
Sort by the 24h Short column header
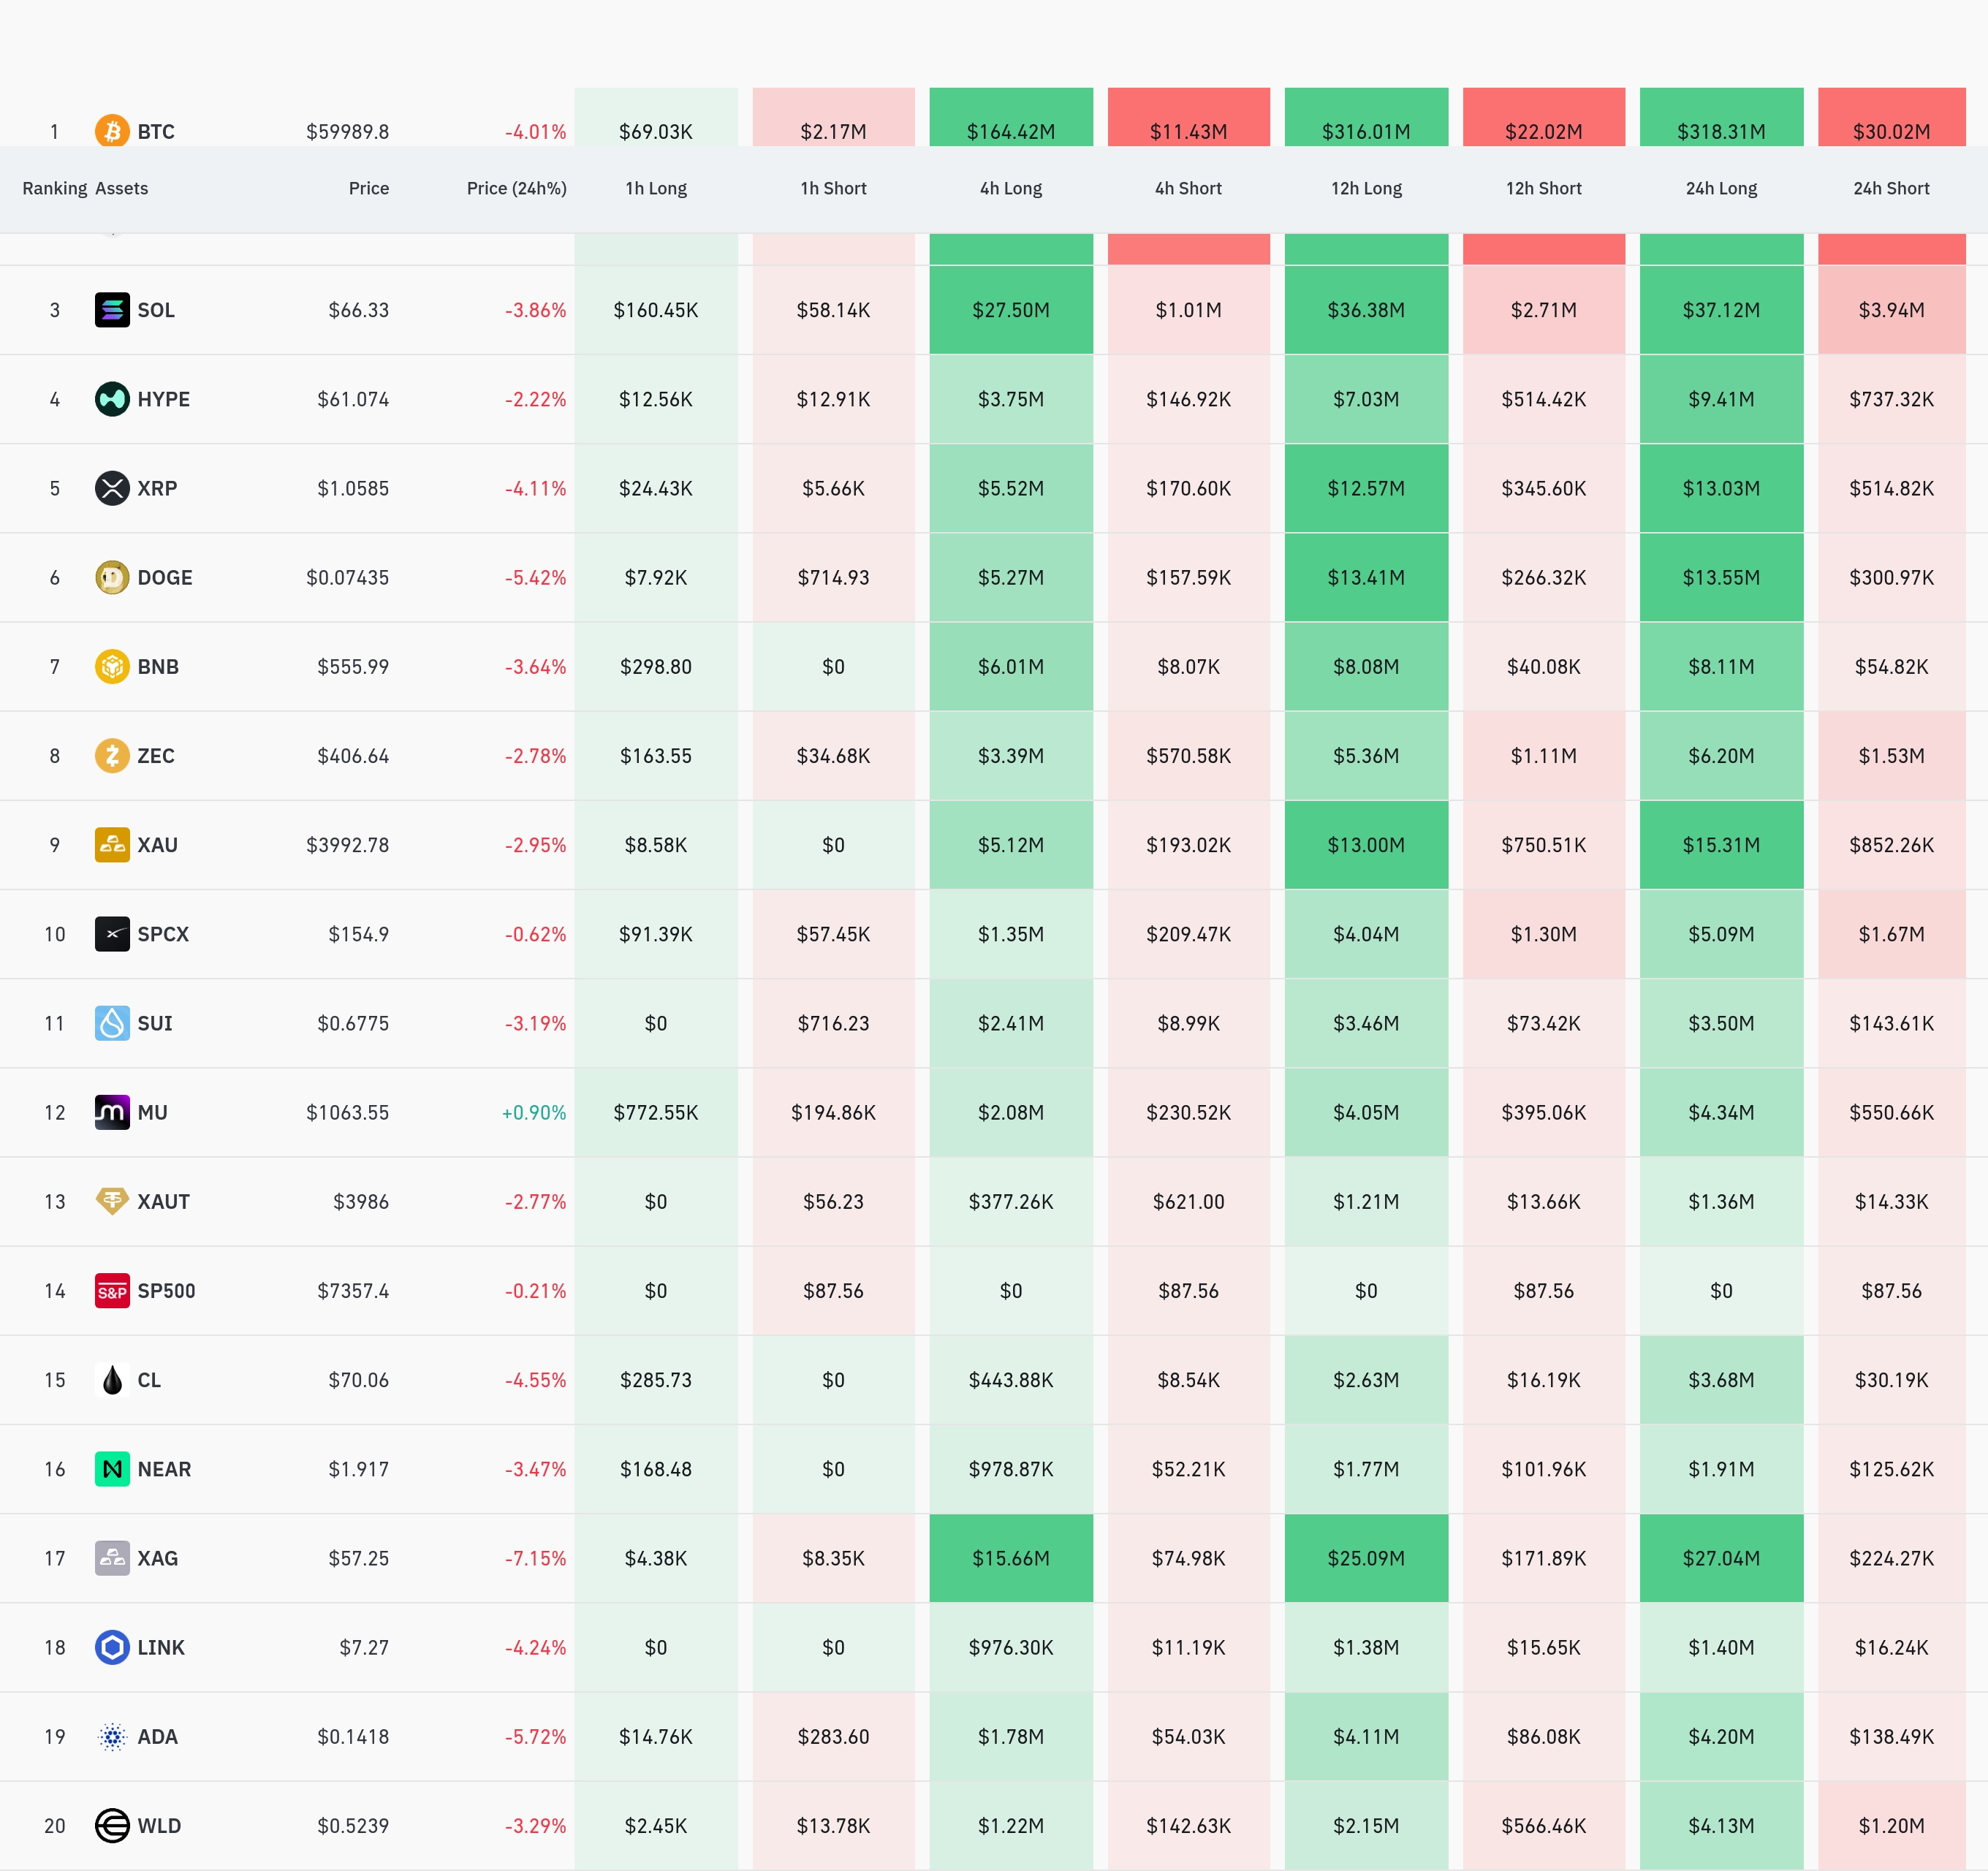[x=1891, y=188]
